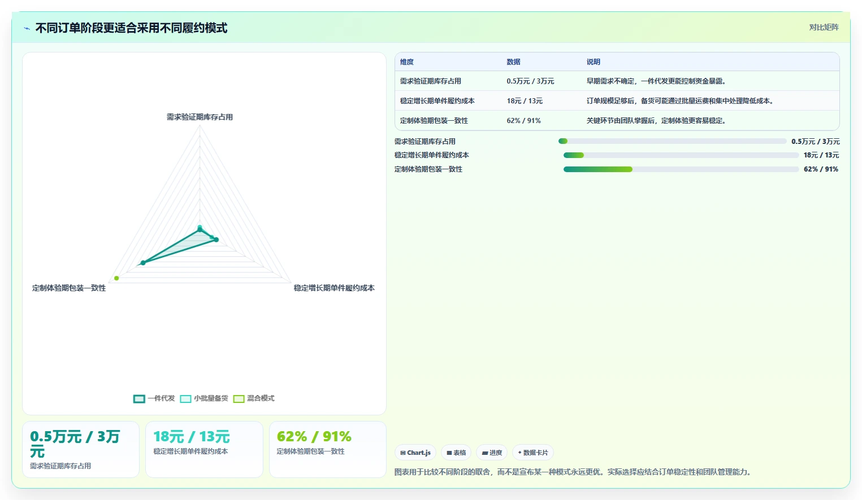Select the 表格 tag chip
The width and height of the screenshot is (862, 500).
(456, 453)
